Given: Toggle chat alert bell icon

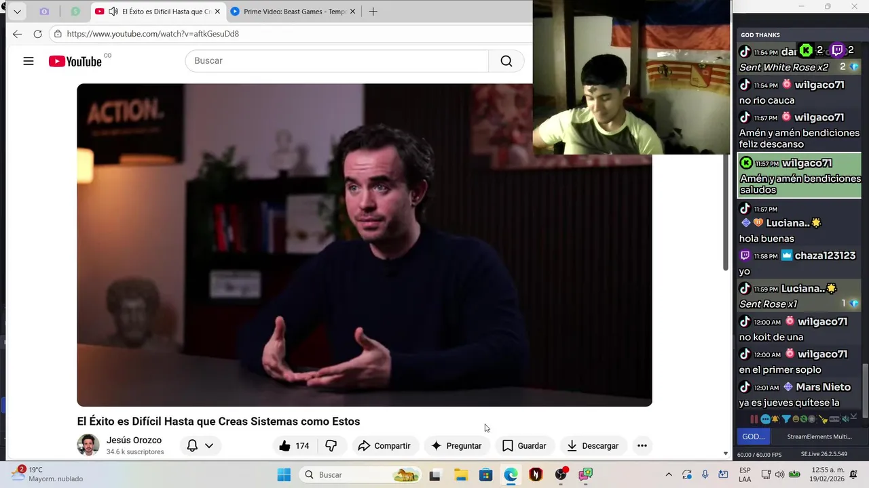Looking at the screenshot, I should click(775, 419).
